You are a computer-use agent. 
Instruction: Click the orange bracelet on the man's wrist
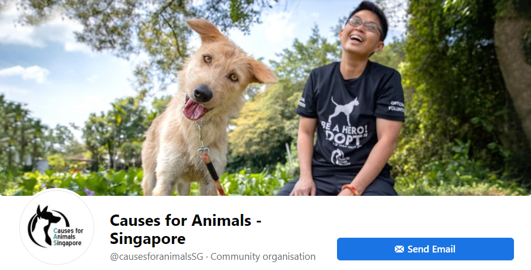coord(350,189)
